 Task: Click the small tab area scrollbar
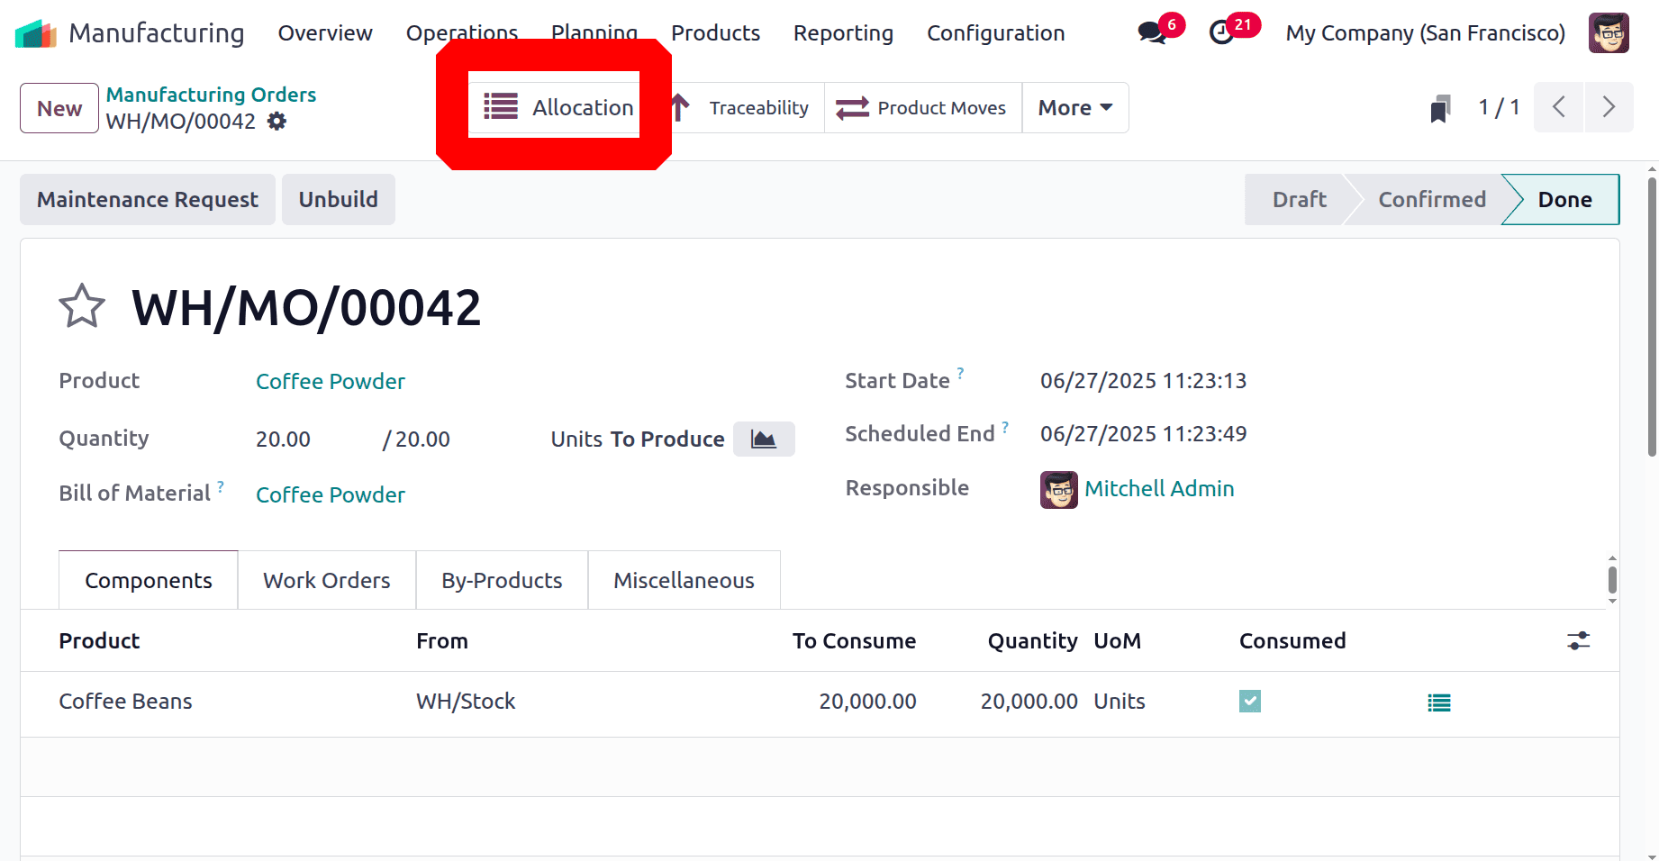point(1612,579)
